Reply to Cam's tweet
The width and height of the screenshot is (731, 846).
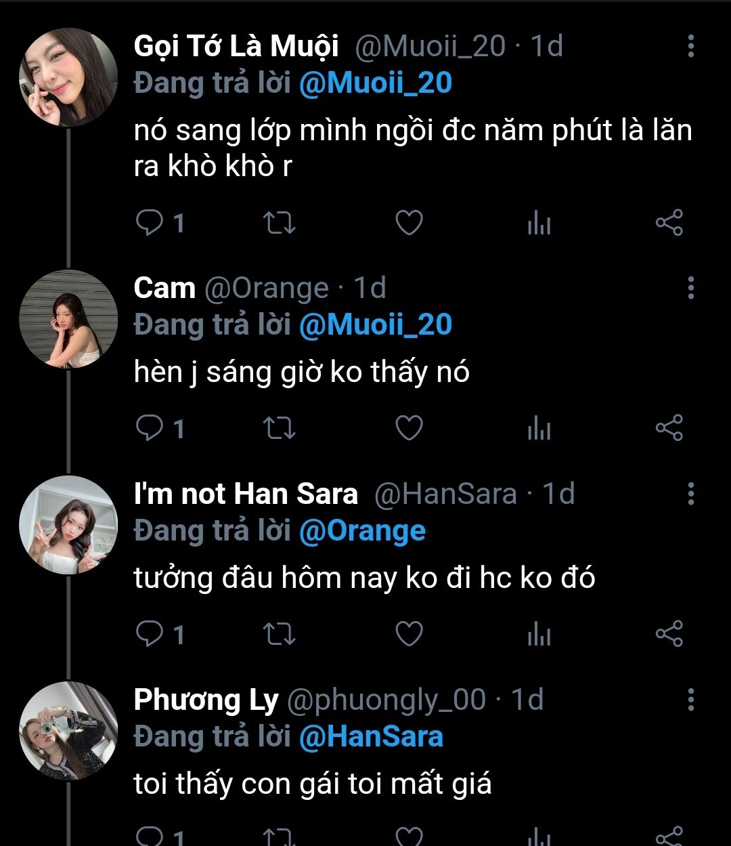click(x=149, y=428)
